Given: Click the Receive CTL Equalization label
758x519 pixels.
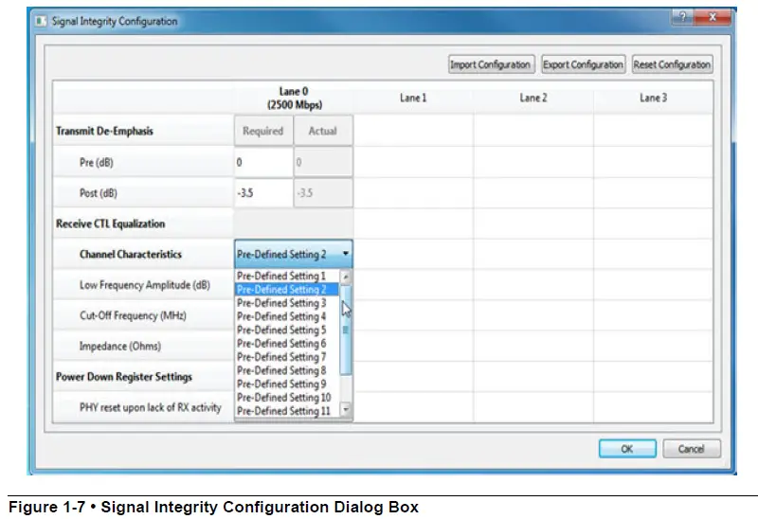Looking at the screenshot, I should 111,224.
